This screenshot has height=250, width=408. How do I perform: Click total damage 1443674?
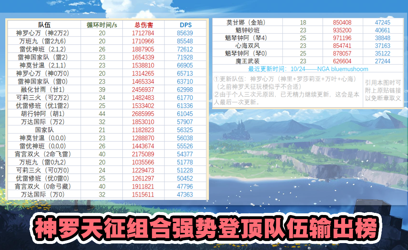(x=143, y=146)
